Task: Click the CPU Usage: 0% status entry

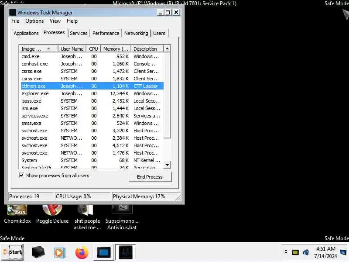Action: (83, 196)
